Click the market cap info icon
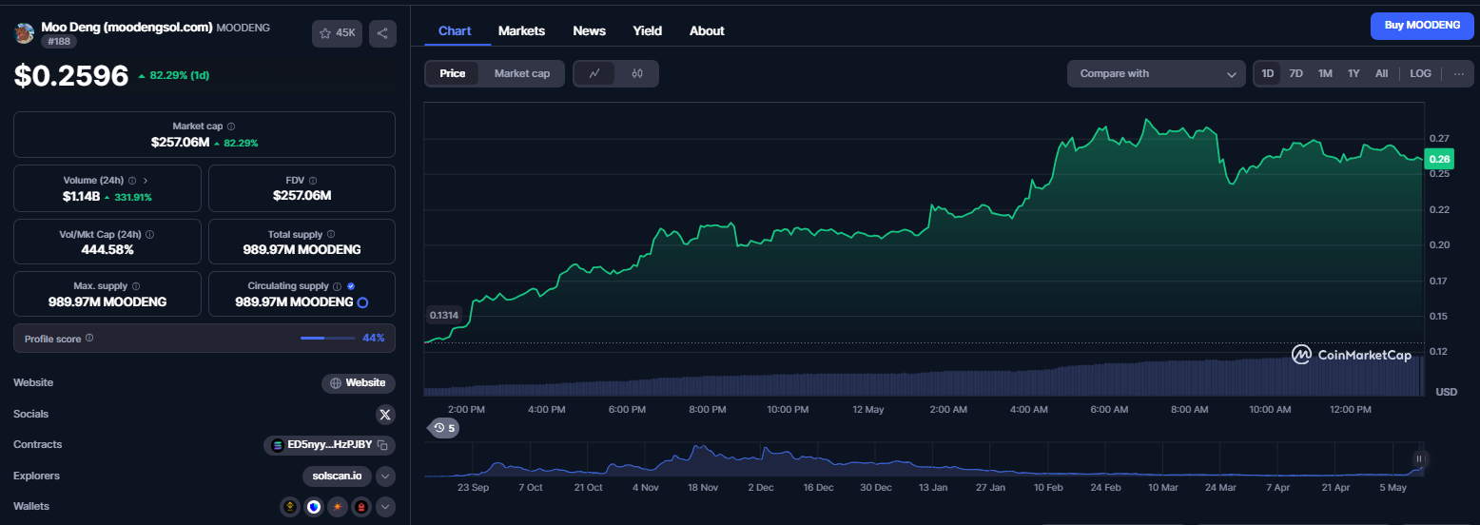This screenshot has width=1480, height=525. click(231, 126)
